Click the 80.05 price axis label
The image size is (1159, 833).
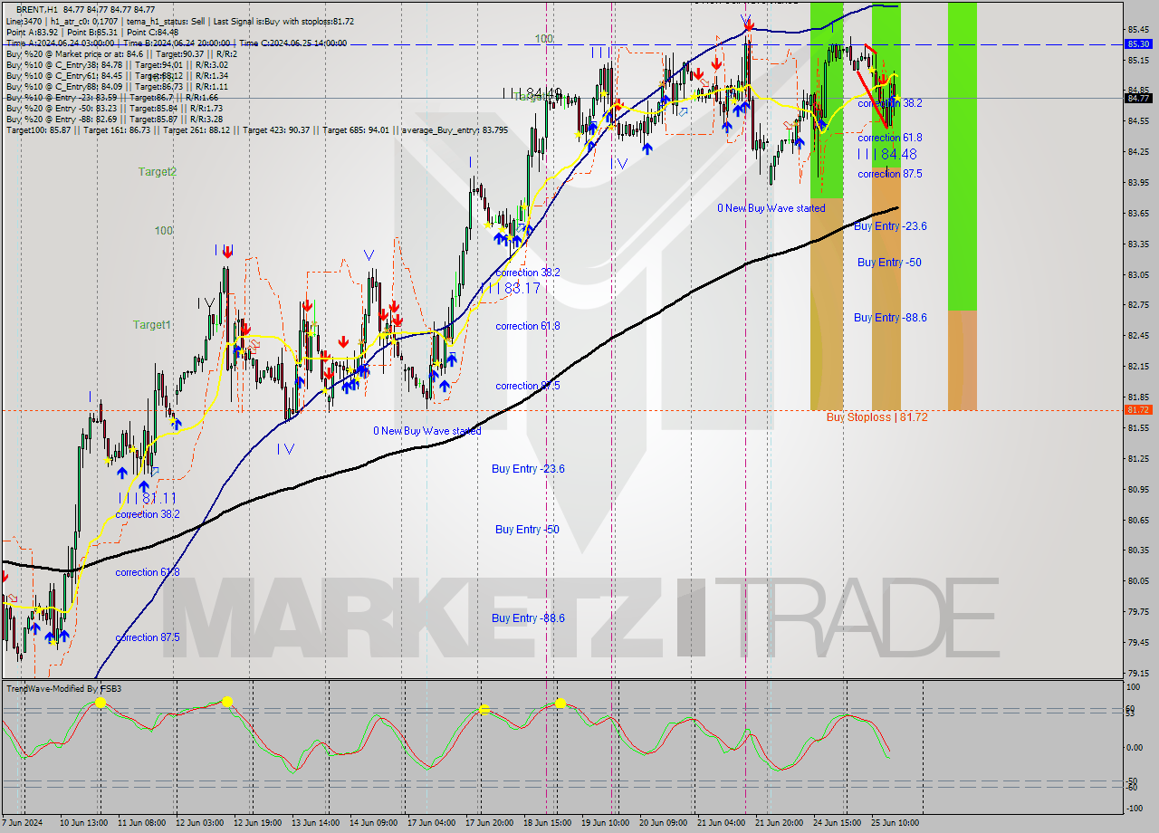pyautogui.click(x=1139, y=581)
